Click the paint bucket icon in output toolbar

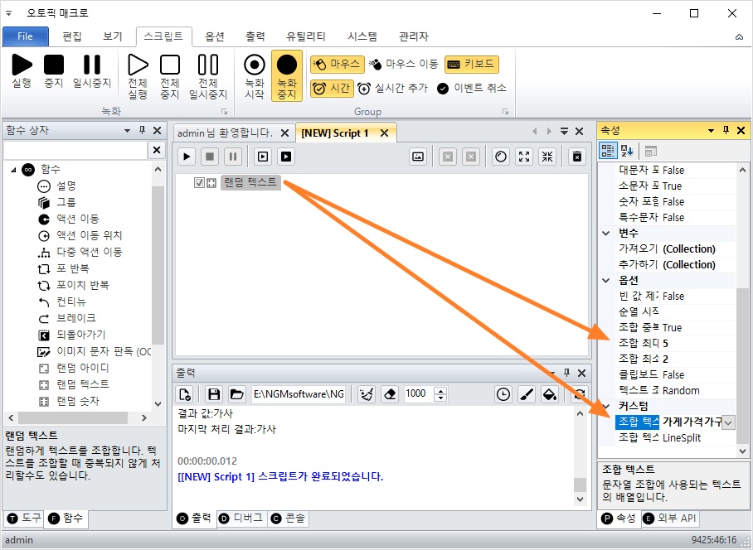pyautogui.click(x=549, y=394)
